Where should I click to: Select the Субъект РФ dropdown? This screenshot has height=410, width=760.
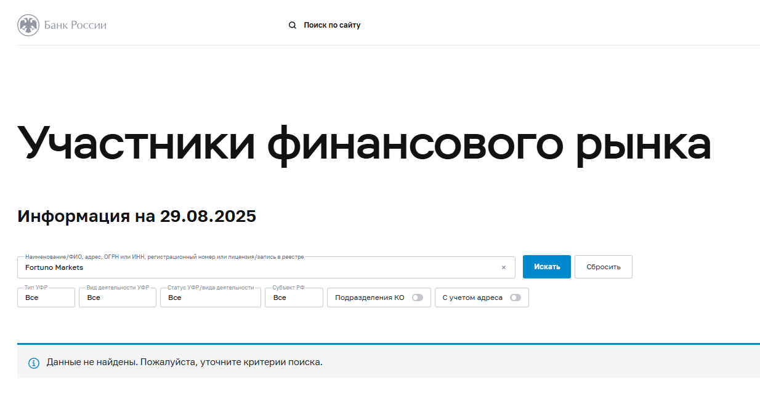[294, 298]
